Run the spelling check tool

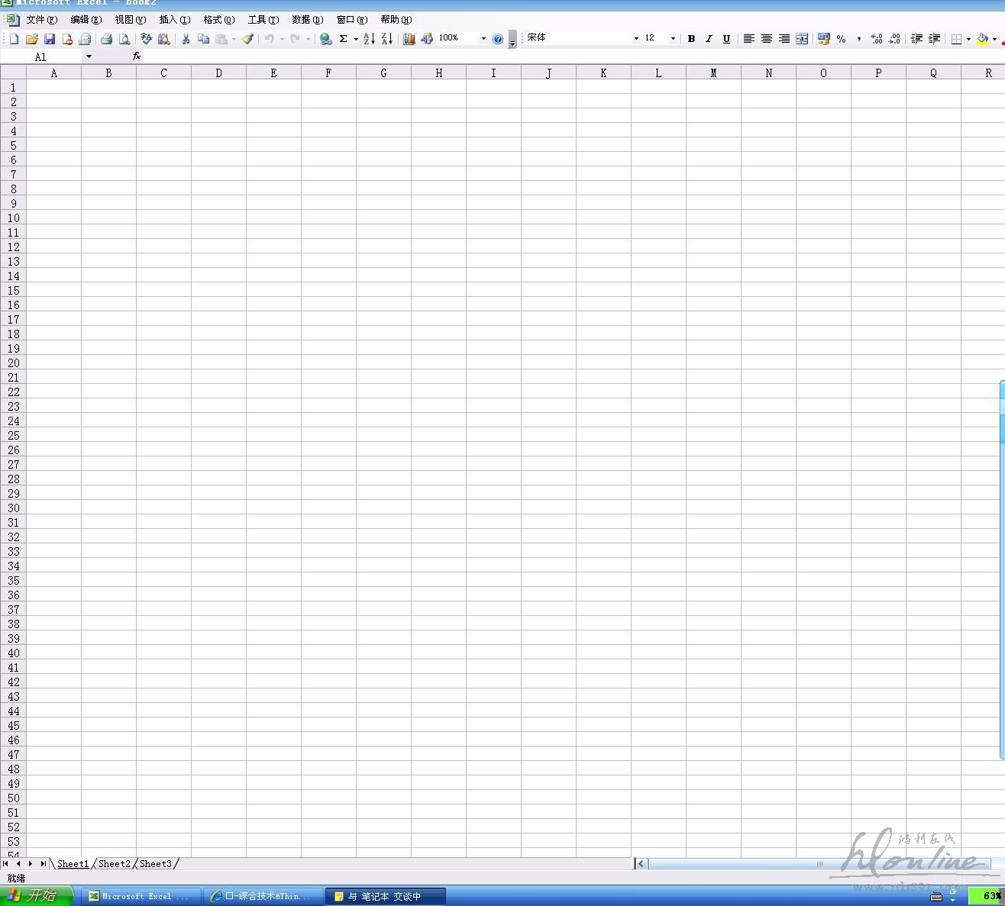146,39
